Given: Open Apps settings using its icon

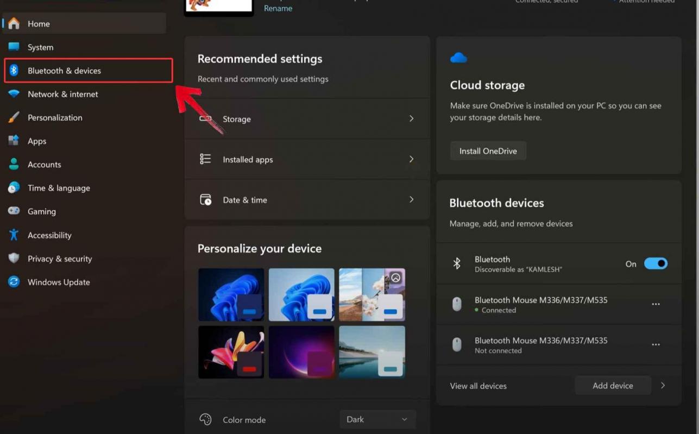Looking at the screenshot, I should pos(13,141).
